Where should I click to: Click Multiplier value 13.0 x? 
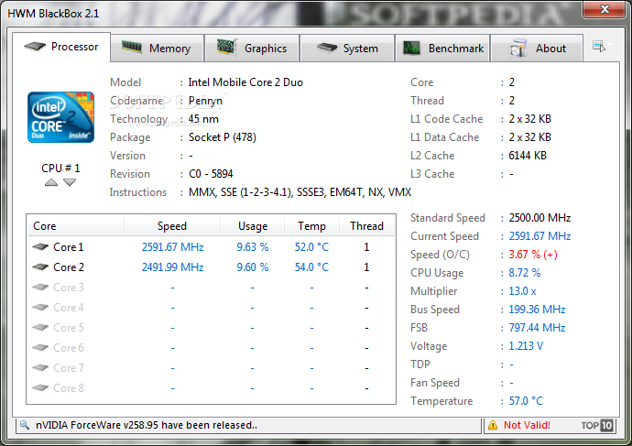(x=522, y=291)
